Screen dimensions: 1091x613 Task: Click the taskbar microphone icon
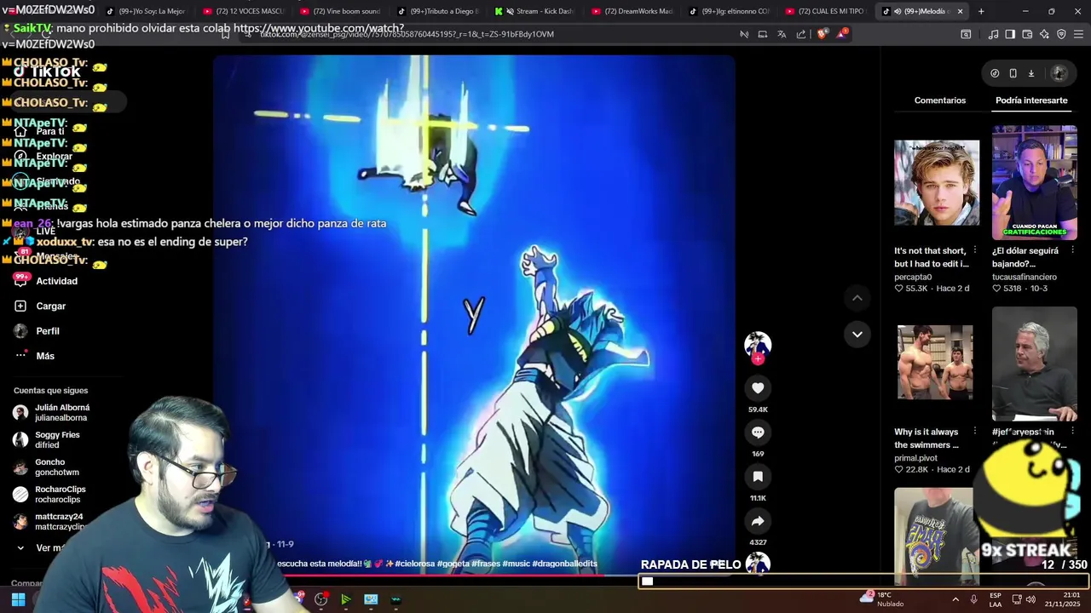coord(974,599)
